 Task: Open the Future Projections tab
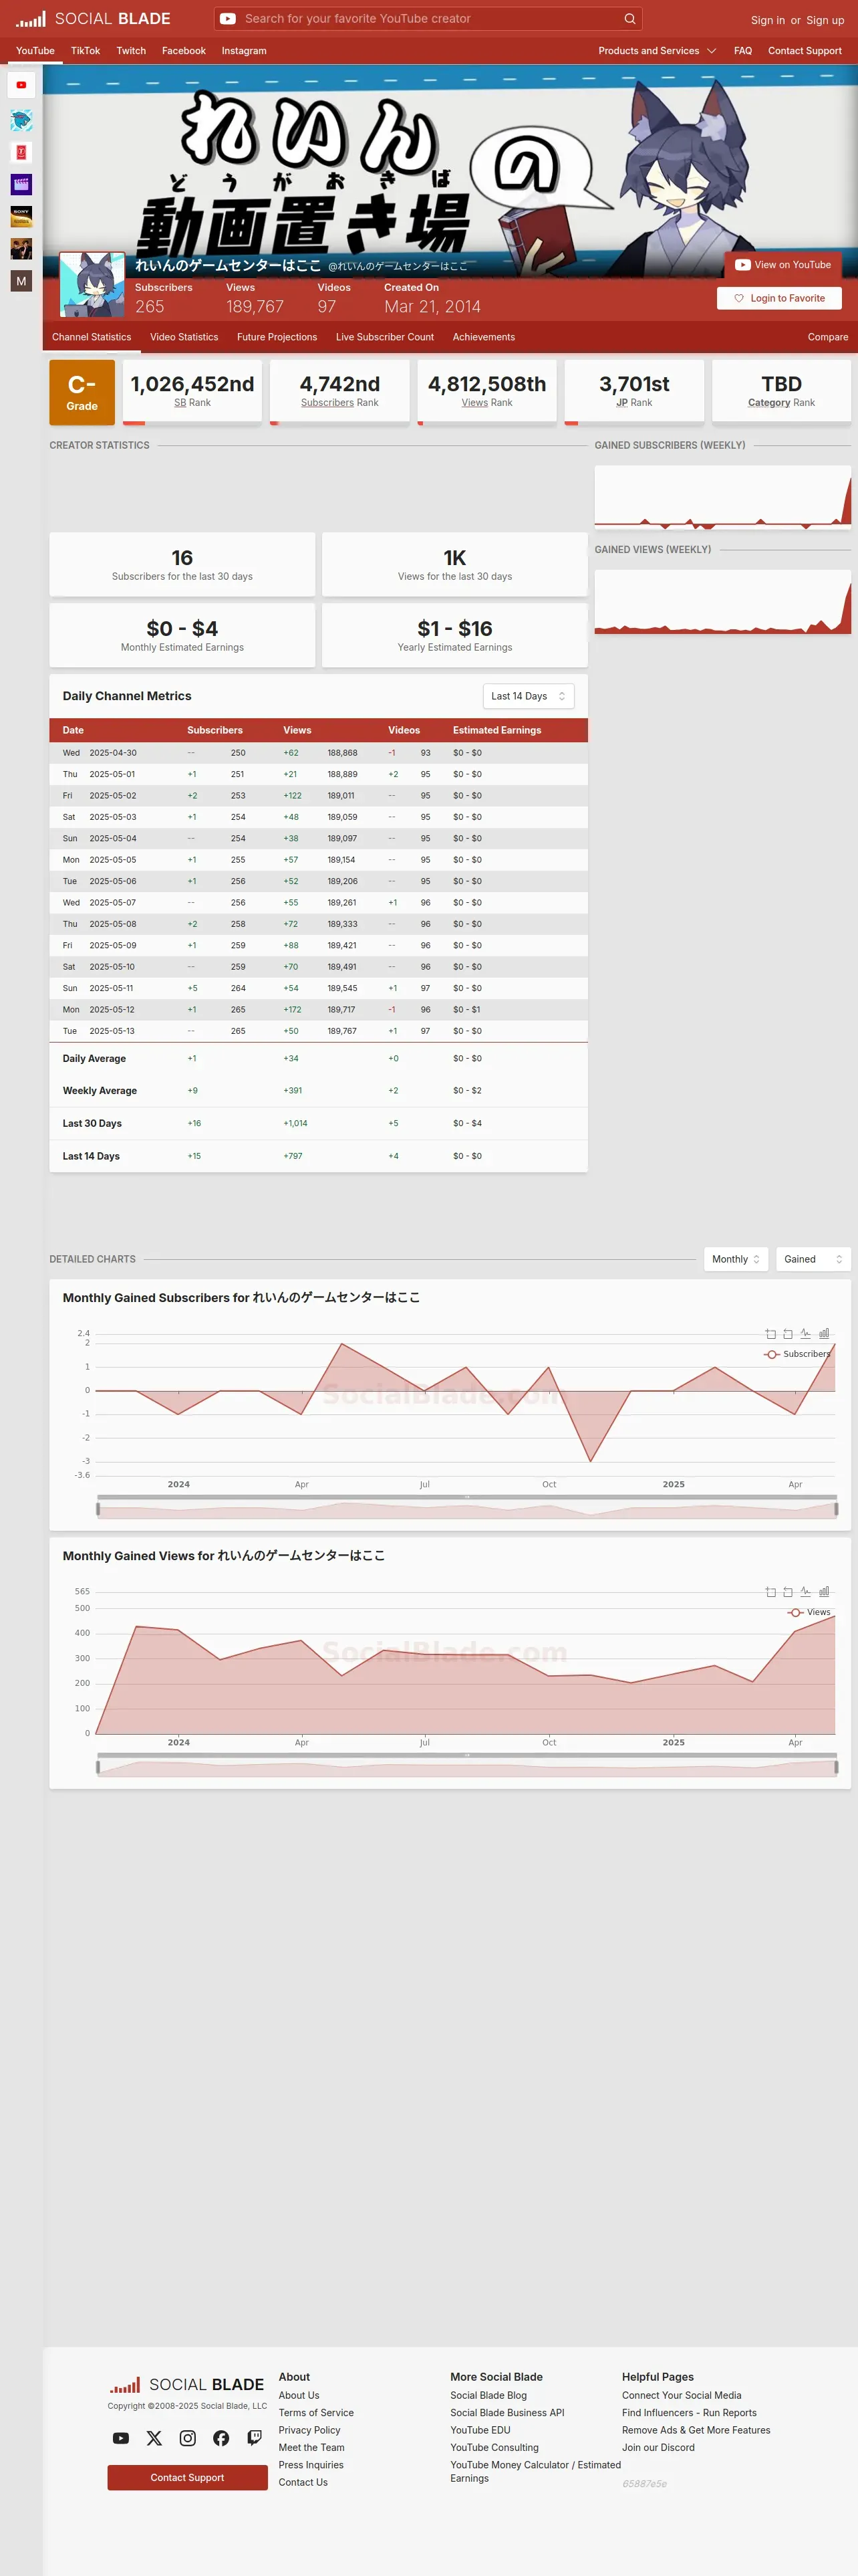pos(277,337)
